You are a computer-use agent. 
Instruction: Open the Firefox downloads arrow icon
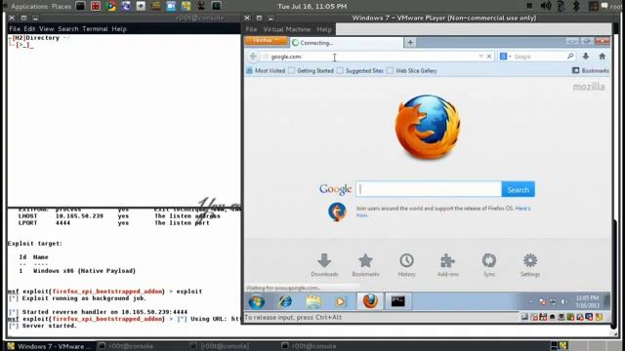(x=586, y=57)
